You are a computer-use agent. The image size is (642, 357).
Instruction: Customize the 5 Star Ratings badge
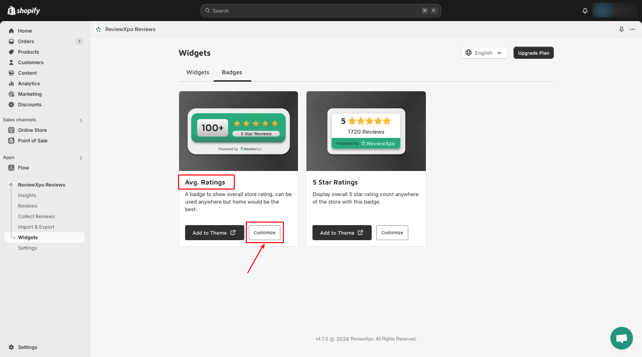click(392, 233)
